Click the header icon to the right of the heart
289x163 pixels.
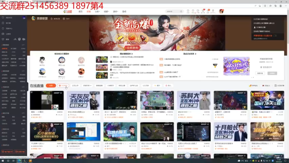click(x=198, y=11)
